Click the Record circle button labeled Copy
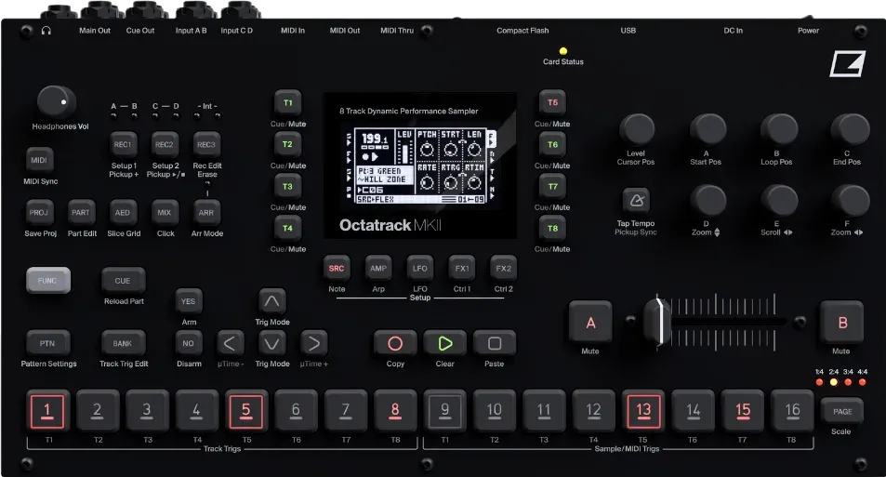This screenshot has width=886, height=477. tap(395, 343)
